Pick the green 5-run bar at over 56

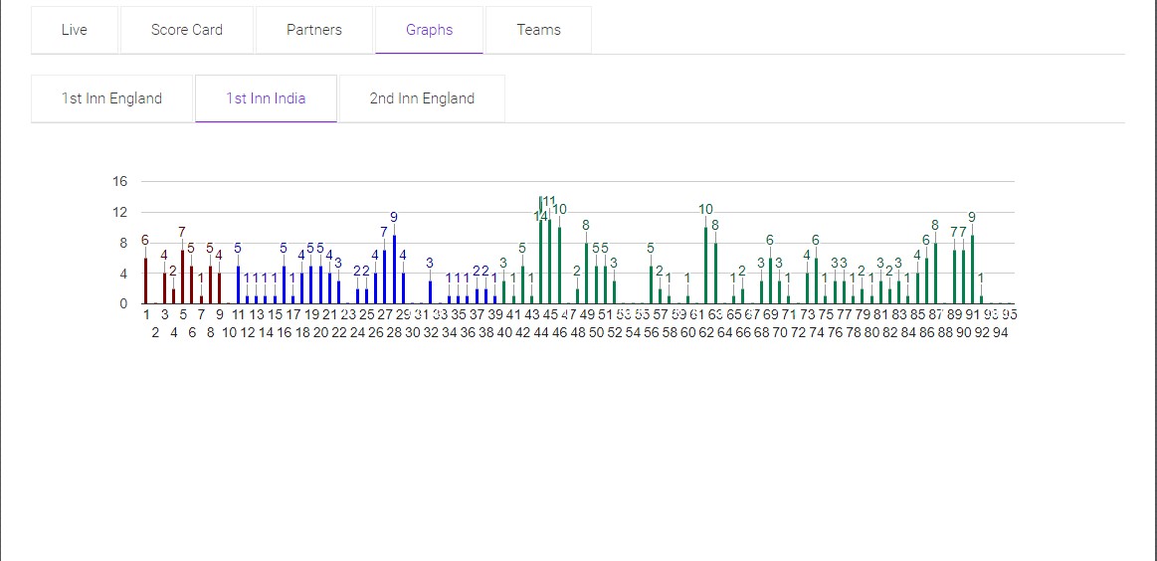[x=651, y=284]
